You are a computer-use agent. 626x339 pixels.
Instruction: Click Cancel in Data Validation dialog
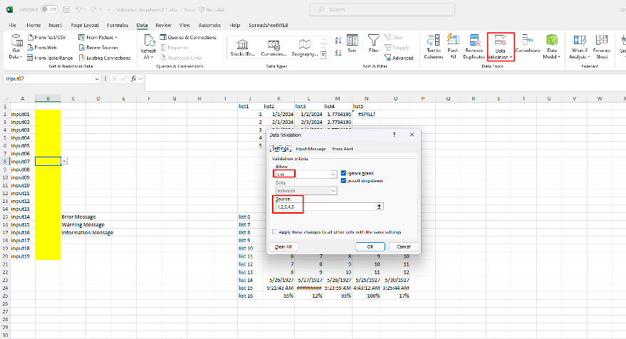pos(403,246)
